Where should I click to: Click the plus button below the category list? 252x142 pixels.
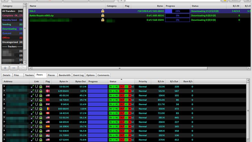click(6, 68)
